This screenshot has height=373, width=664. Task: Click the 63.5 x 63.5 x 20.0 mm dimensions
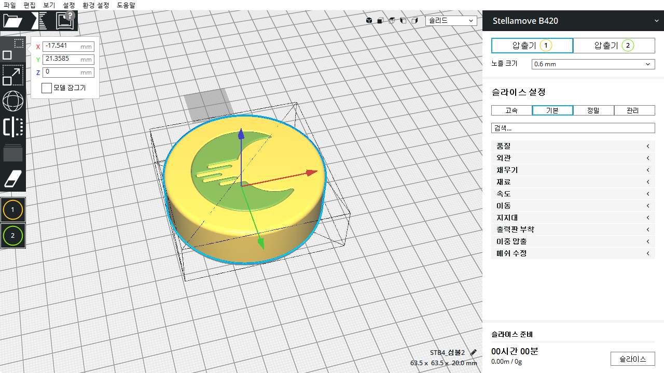click(444, 363)
